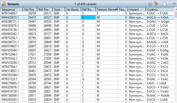This screenshot has width=177, height=103.
Task: Sort by the Sequence column header
Action: pos(12,9)
